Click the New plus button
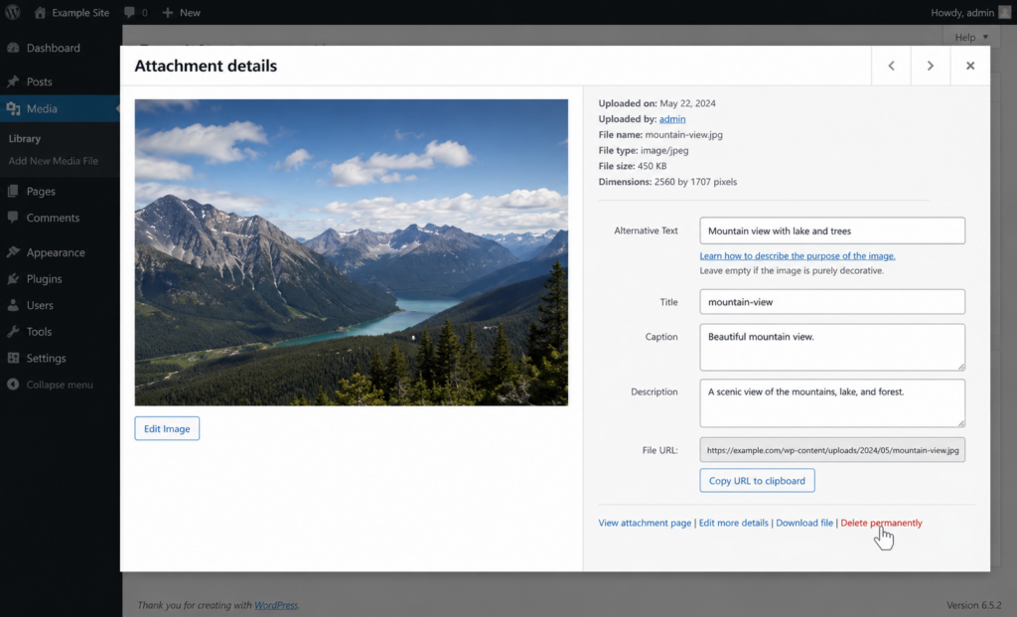Viewport: 1017px width, 617px height. (181, 12)
